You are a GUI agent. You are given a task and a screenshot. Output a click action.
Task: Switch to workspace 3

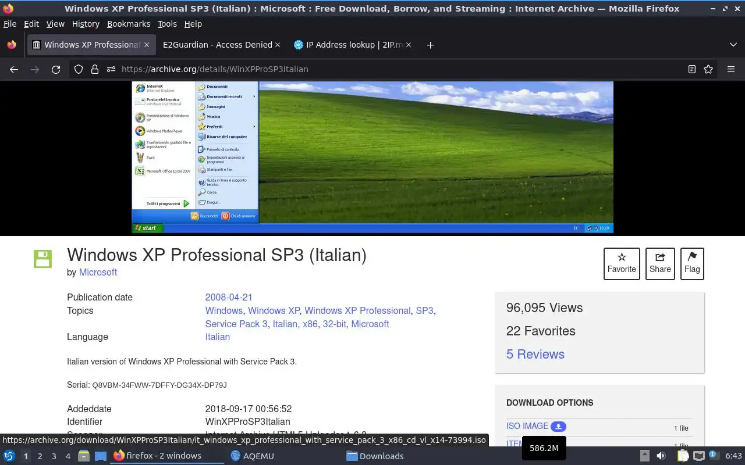pos(54,456)
